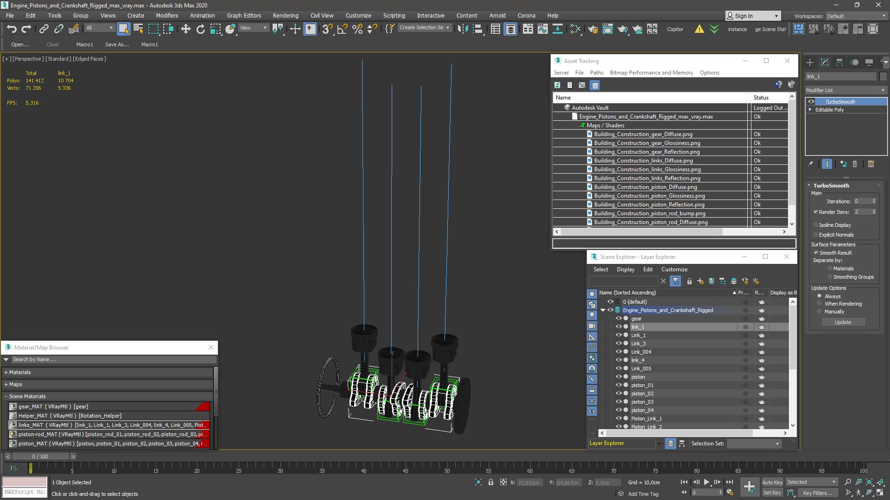Click the Undo arrow icon
Image resolution: width=890 pixels, height=500 pixels.
[12, 29]
